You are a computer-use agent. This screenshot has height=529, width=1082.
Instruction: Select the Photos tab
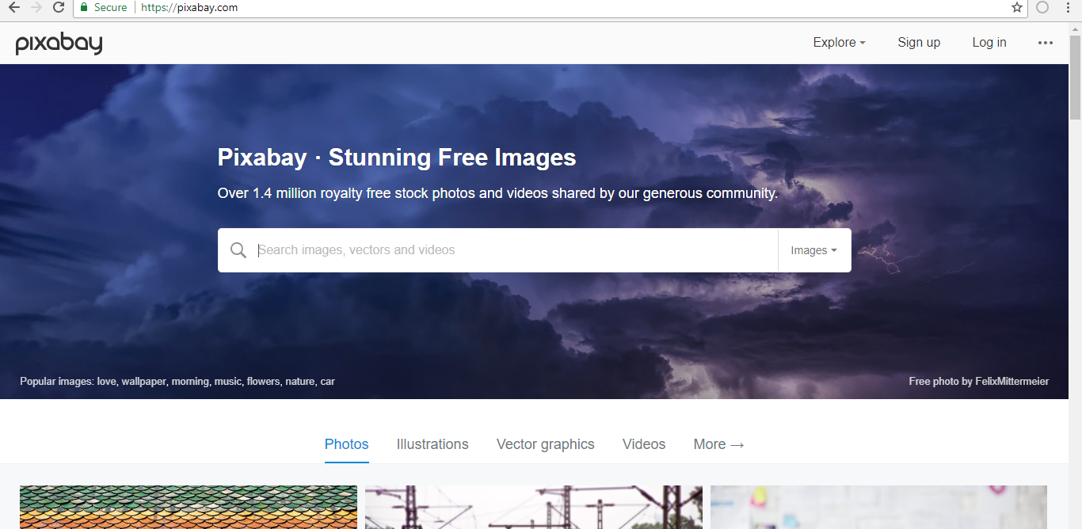[x=347, y=444]
